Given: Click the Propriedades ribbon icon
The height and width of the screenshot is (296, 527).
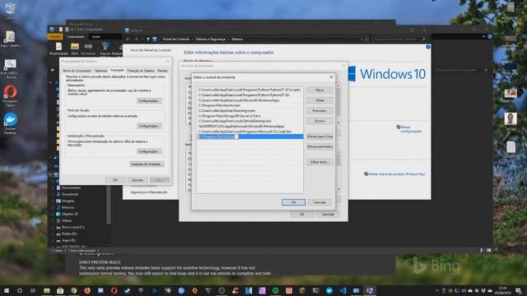Looking at the screenshot, I should pos(58,49).
